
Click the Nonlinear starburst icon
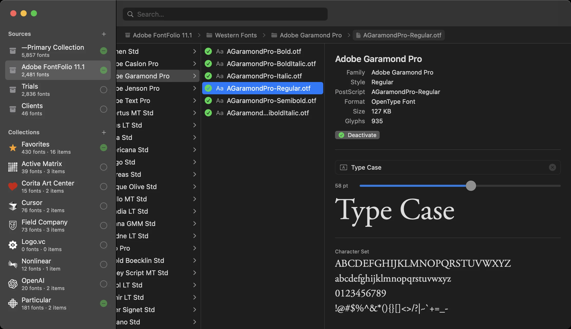coord(13,264)
